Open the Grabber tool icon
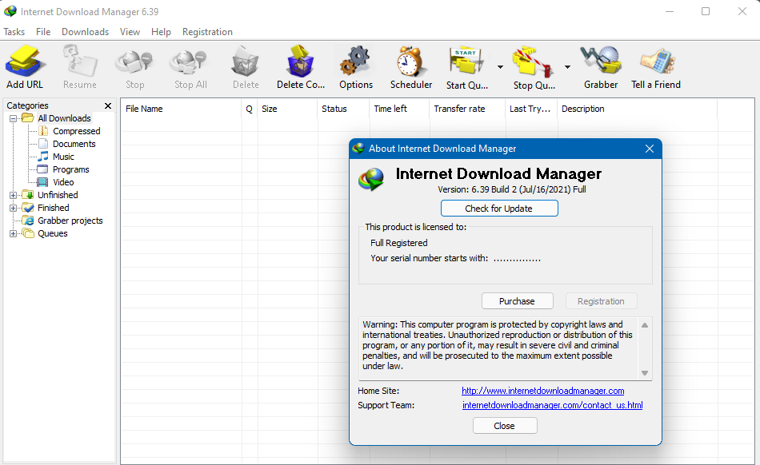The image size is (760, 465). tap(601, 61)
